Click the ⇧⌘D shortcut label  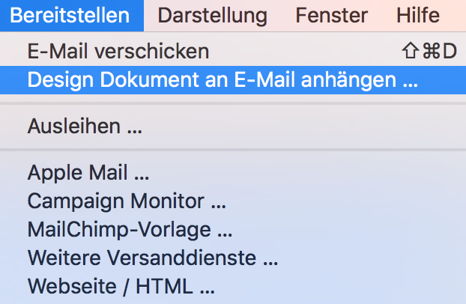429,52
